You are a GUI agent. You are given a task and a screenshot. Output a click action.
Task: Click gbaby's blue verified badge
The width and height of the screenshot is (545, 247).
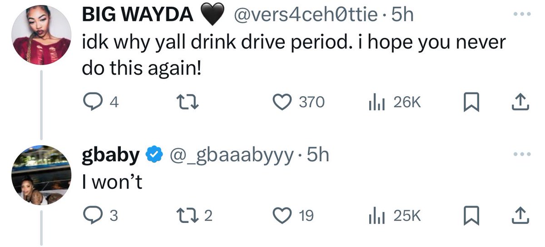(x=154, y=156)
